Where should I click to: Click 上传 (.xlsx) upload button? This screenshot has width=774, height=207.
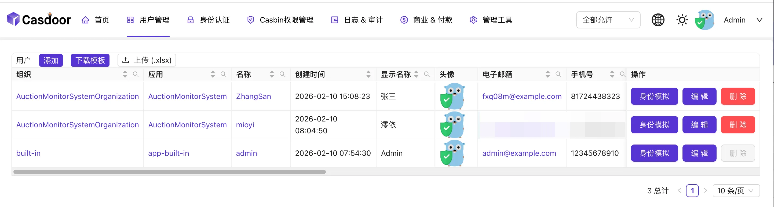(x=147, y=60)
